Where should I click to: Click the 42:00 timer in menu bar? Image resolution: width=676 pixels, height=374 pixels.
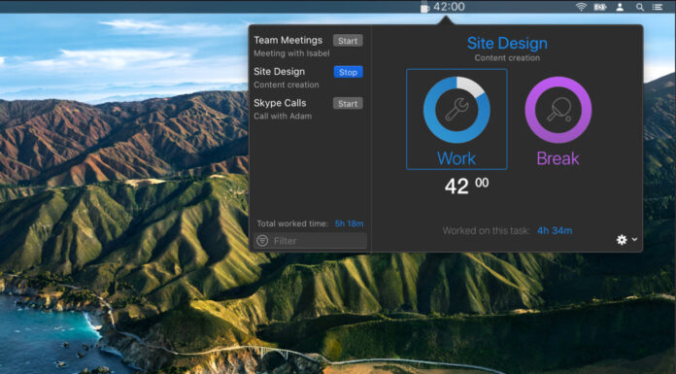click(449, 7)
